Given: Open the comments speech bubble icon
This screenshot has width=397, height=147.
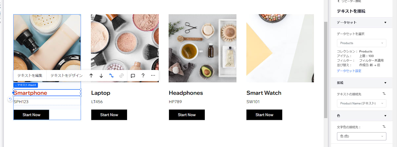Looking at the screenshot, I should (x=133, y=75).
